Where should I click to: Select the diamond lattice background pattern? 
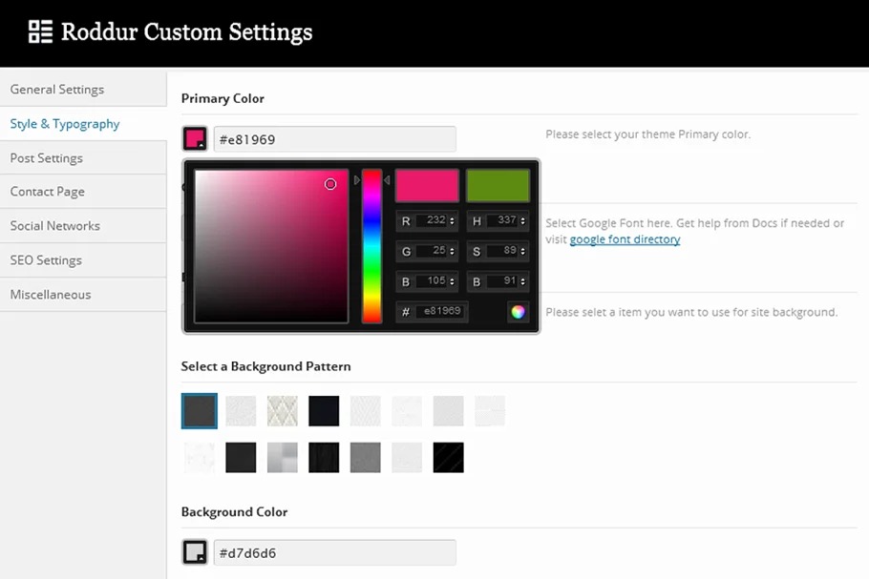pyautogui.click(x=283, y=411)
